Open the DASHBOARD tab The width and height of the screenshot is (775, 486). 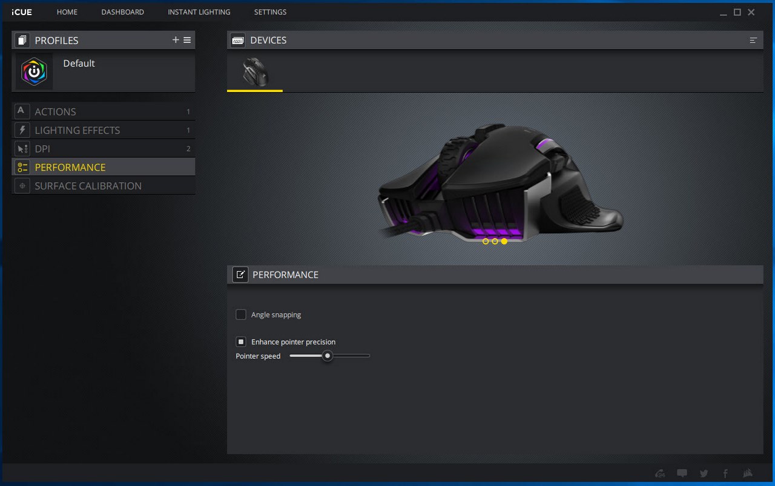coord(122,12)
